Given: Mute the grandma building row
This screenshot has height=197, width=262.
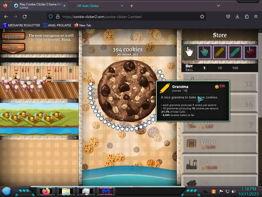Looking at the screenshot, I should point(73,101).
